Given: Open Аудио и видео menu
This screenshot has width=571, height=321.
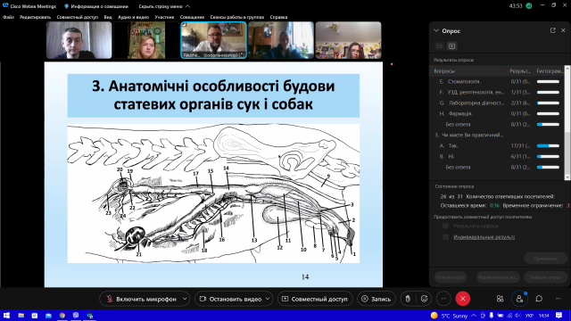Looking at the screenshot, I should click(x=133, y=17).
